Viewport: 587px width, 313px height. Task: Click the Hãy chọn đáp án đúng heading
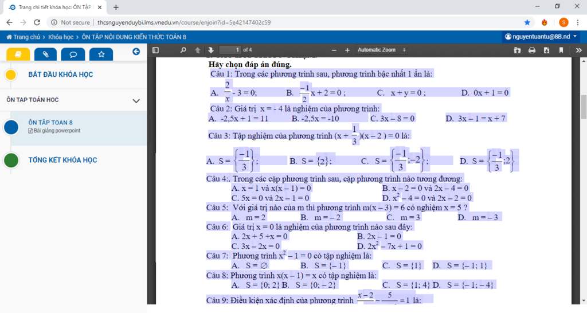(x=250, y=64)
